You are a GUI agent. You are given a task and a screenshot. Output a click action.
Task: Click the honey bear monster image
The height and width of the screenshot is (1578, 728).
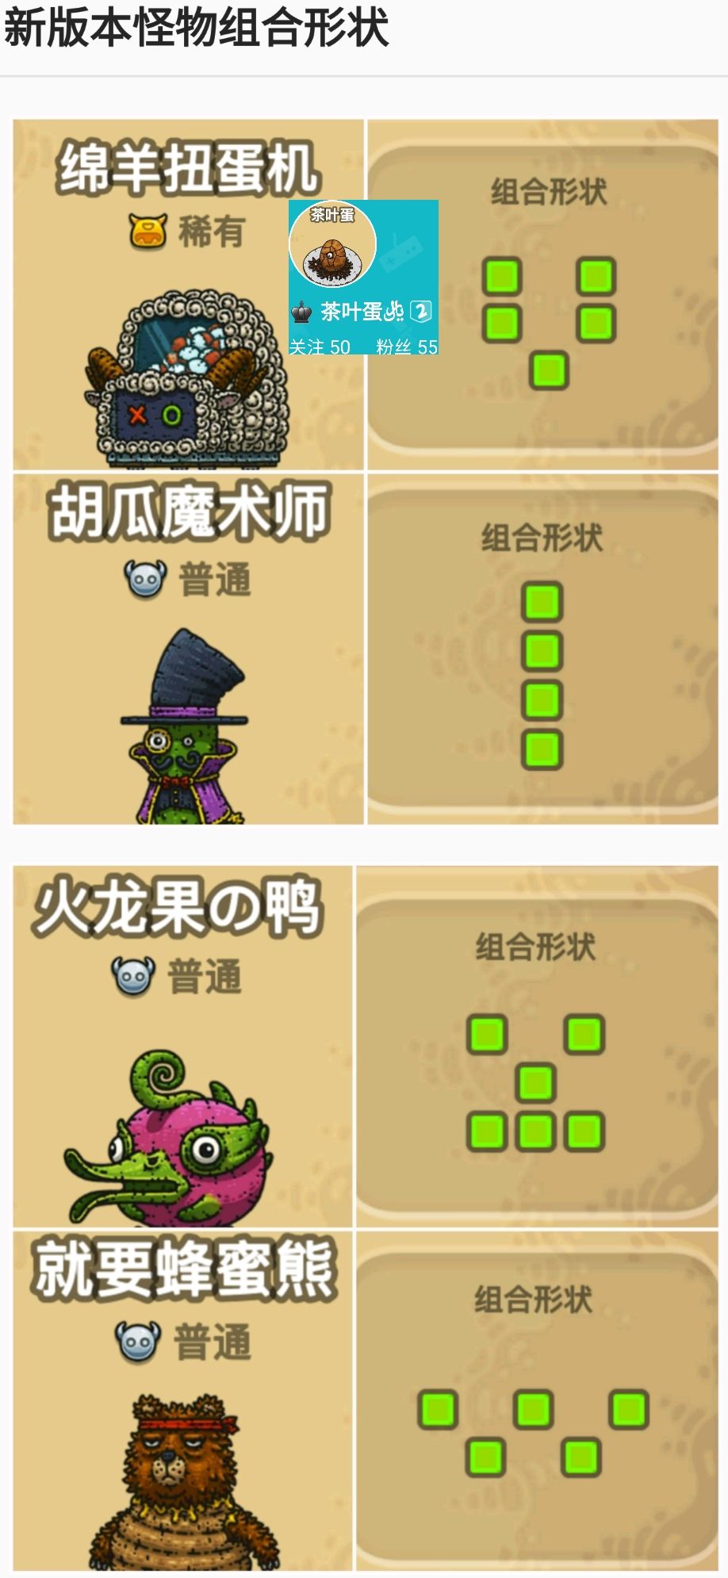coord(183,1483)
